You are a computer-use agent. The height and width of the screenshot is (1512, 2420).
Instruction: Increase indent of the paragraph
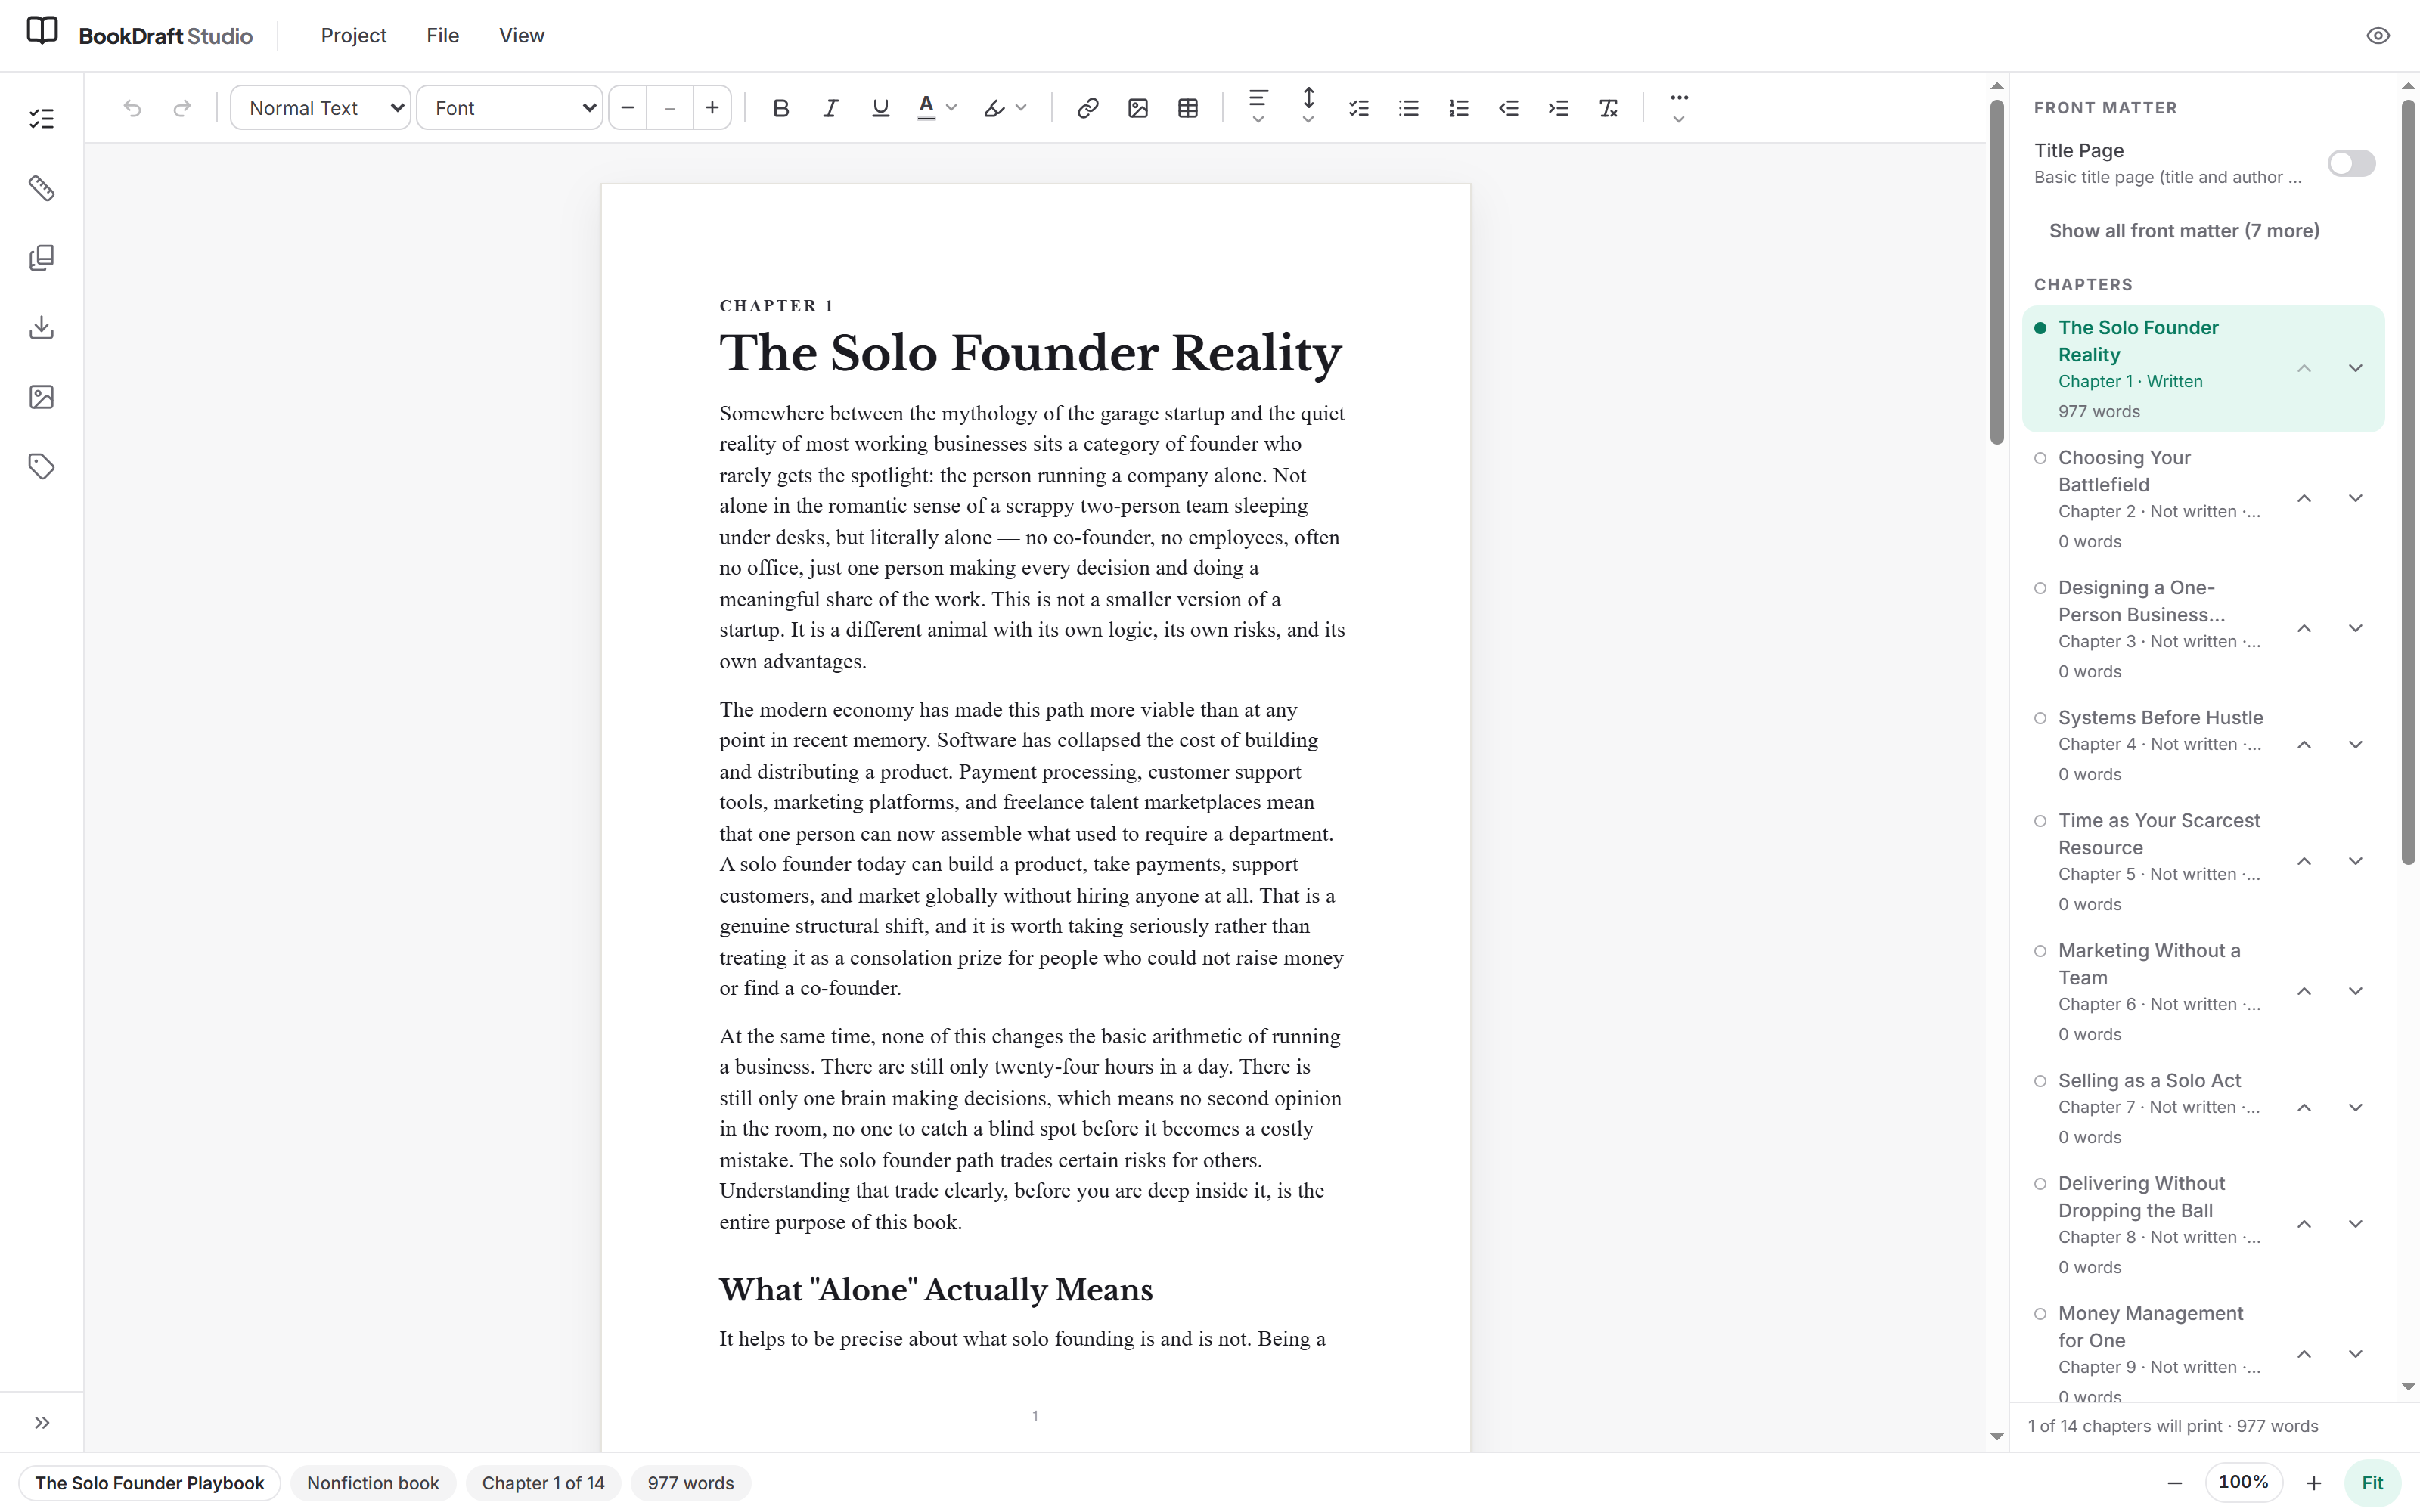(x=1558, y=108)
